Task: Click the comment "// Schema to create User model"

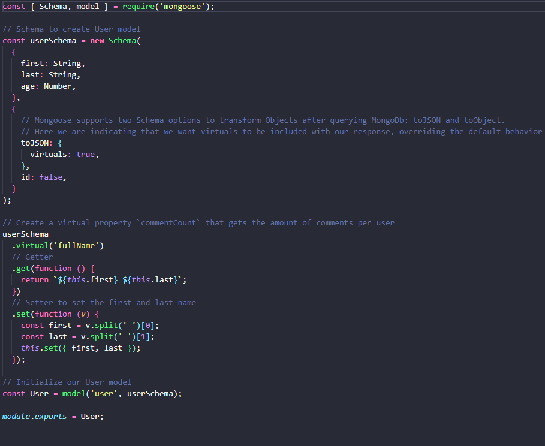Action: [x=71, y=29]
